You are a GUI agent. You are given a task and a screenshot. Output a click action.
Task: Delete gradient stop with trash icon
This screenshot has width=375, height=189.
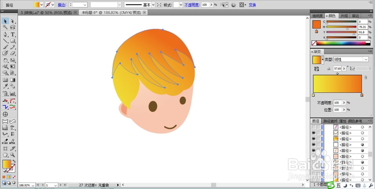pyautogui.click(x=365, y=77)
